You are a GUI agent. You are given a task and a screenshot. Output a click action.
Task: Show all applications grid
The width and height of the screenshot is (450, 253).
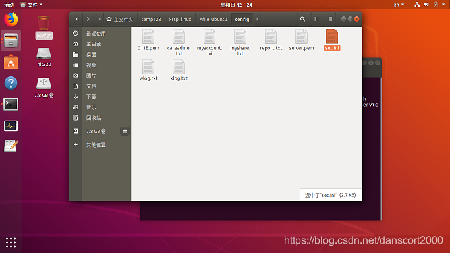(11, 242)
